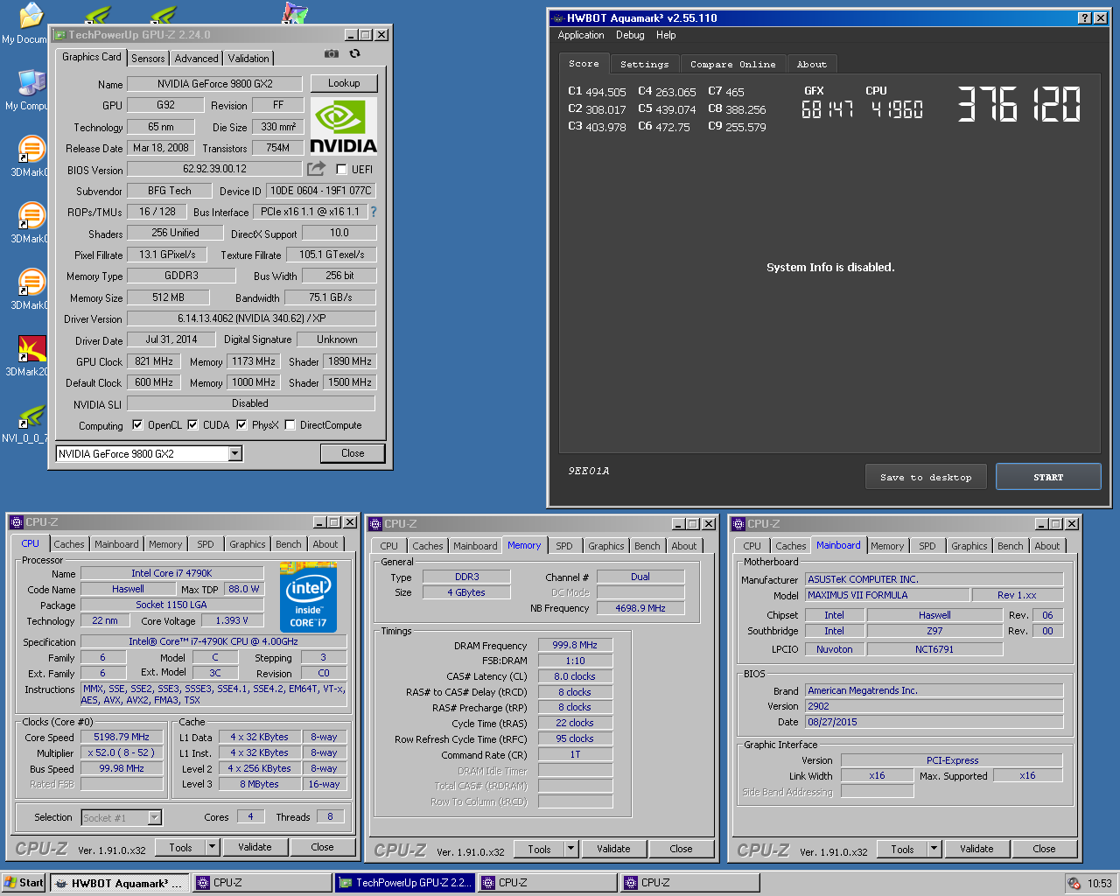This screenshot has width=1120, height=896.
Task: Click the HWBOT Aquamark taskbar button
Action: tap(118, 883)
